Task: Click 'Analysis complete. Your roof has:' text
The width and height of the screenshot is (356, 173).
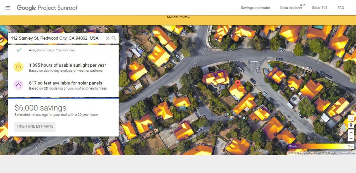Action: click(x=52, y=50)
